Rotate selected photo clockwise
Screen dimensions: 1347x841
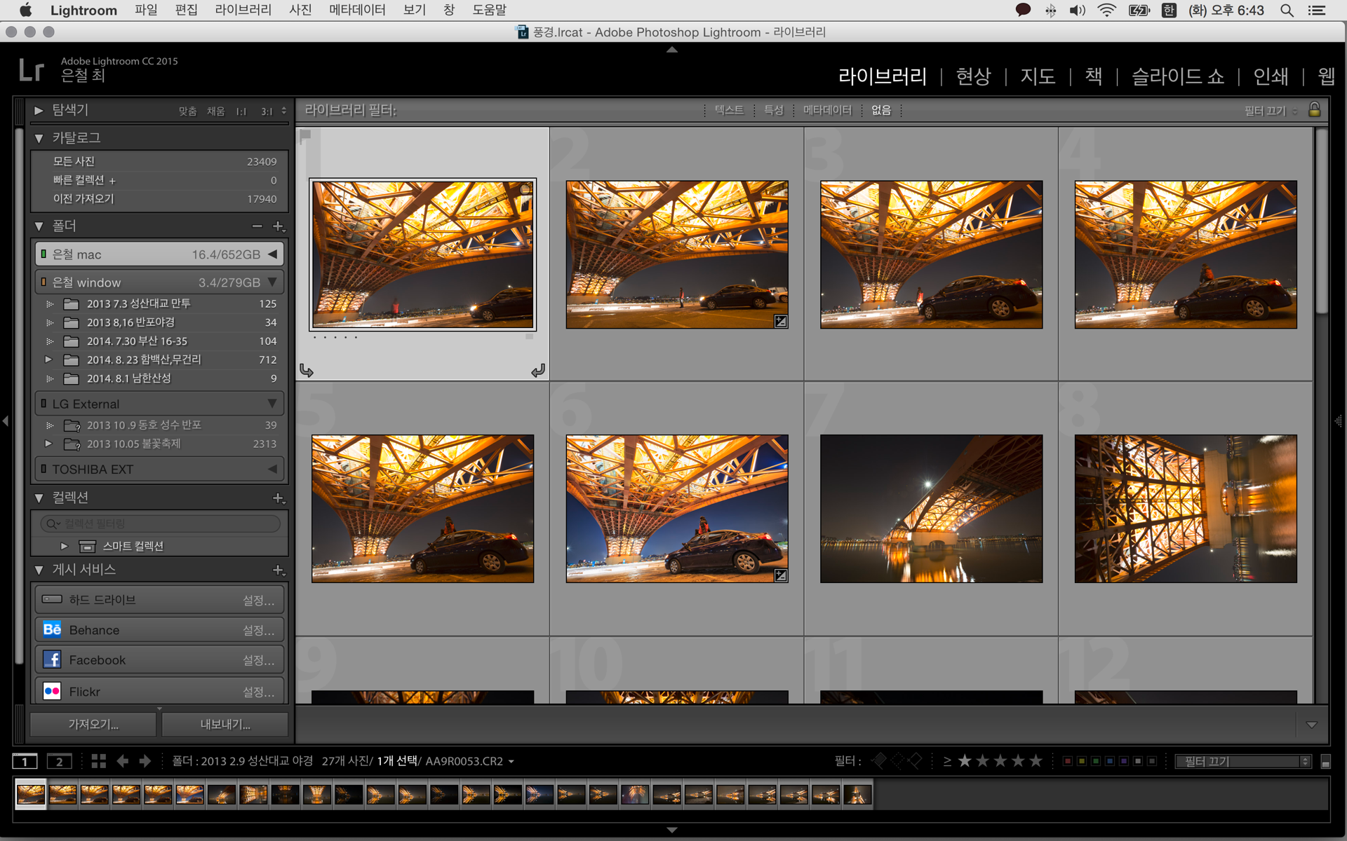[x=538, y=370]
